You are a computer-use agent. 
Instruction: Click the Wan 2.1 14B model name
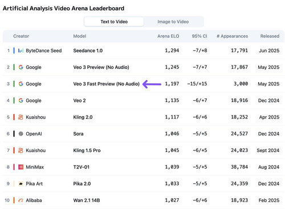pos(87,200)
